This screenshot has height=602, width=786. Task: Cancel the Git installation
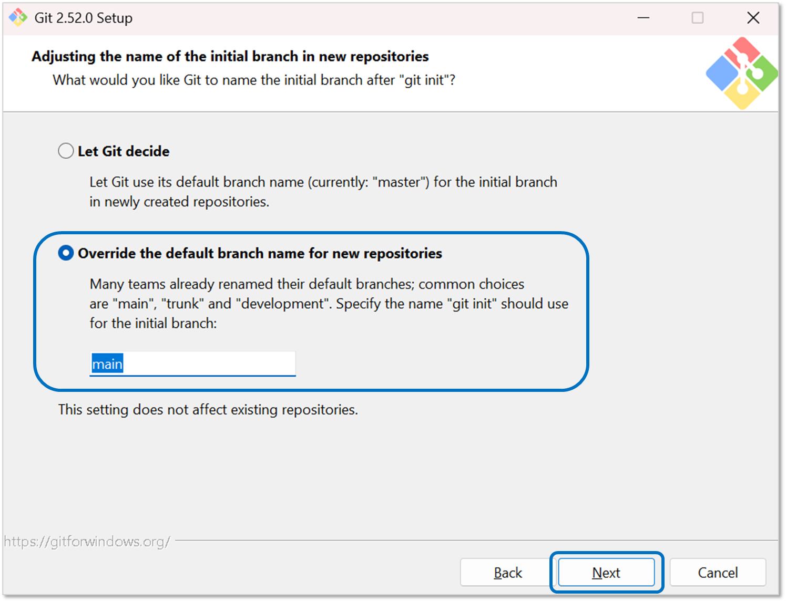point(718,572)
